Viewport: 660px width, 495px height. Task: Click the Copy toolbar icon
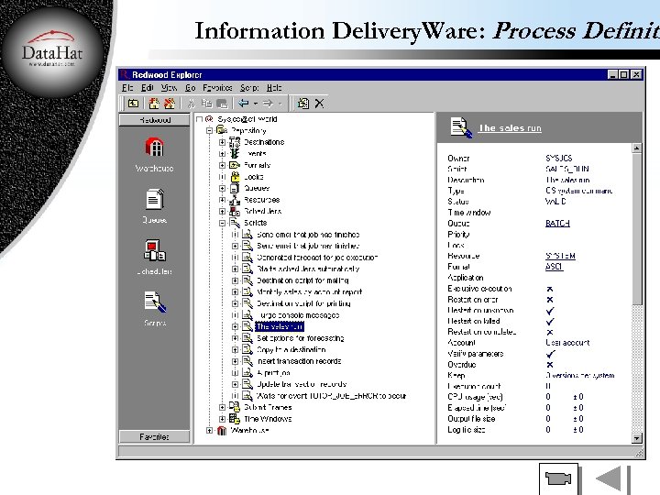coord(206,103)
